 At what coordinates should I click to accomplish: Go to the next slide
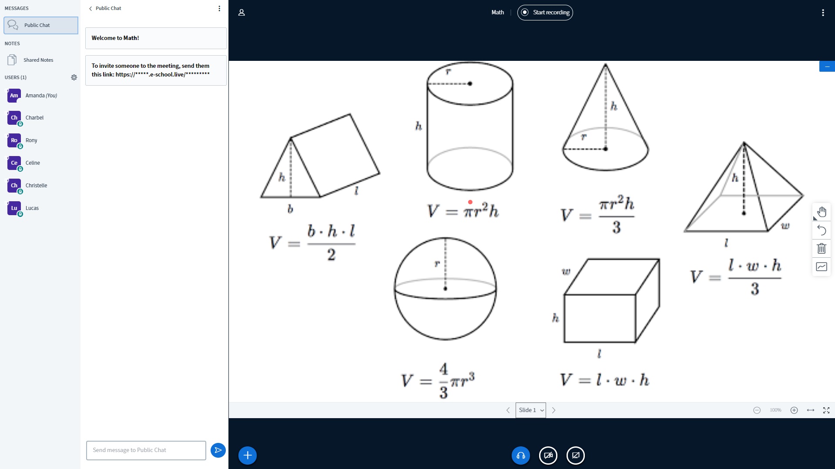tap(553, 410)
